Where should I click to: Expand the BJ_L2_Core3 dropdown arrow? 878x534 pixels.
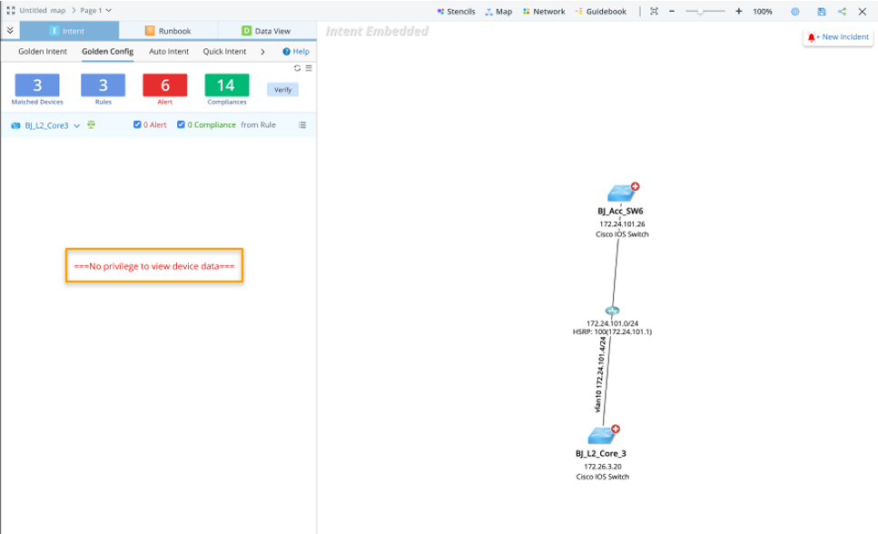(x=76, y=125)
